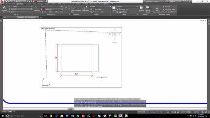Open Autodesk help icon

pyautogui.click(x=189, y=1)
